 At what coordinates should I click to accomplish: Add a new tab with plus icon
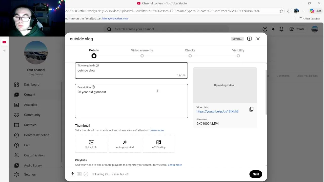[4, 51]
